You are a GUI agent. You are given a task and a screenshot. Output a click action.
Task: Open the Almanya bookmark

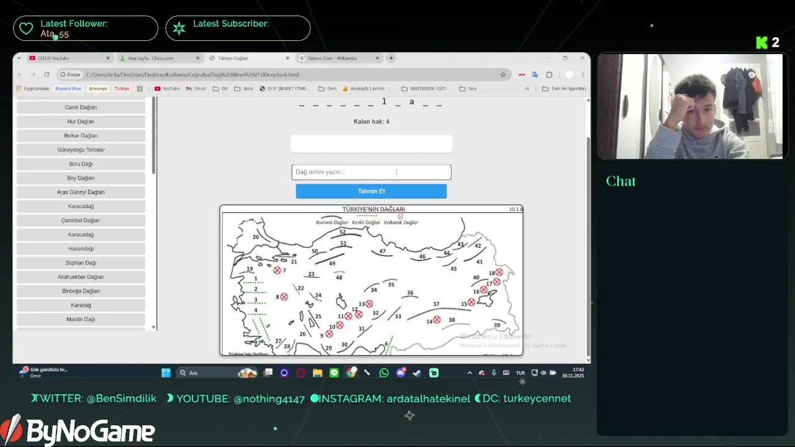pos(98,89)
